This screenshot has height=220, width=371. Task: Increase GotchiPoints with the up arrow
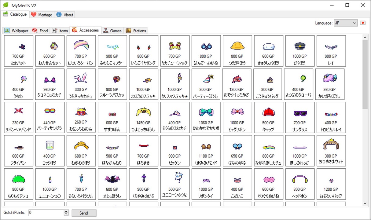[x=66, y=211]
